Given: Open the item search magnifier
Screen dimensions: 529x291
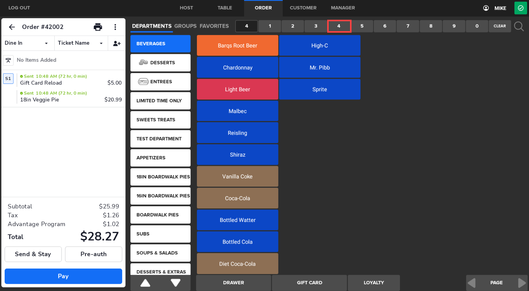Looking at the screenshot, I should point(519,26).
